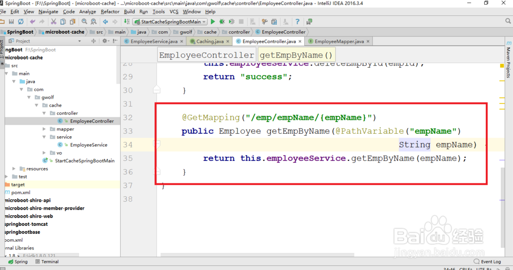The height and width of the screenshot is (270, 513).
Task: Close the EmployeeController.java tab
Action: coord(300,41)
